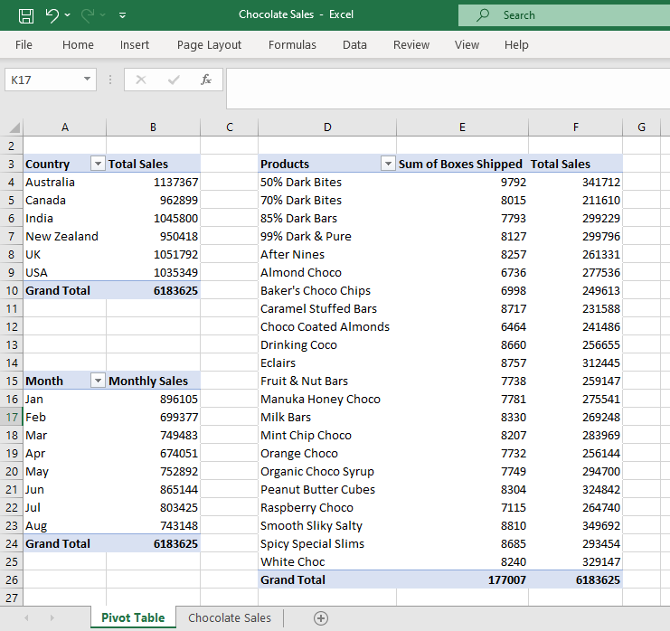Click the magnifier search icon
This screenshot has width=670, height=631.
click(x=483, y=15)
